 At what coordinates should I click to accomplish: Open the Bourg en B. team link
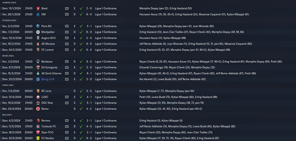(x=48, y=79)
